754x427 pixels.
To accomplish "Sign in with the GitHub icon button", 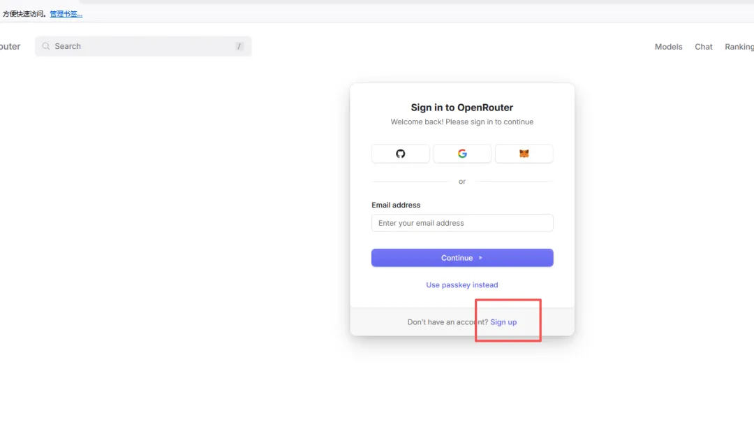I will (400, 154).
